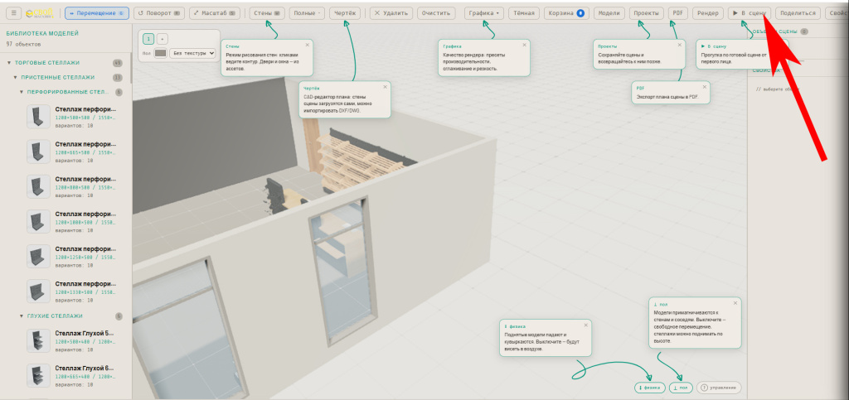Close the Стены tooltip
Screen dimensions: 849x400
[x=307, y=46]
